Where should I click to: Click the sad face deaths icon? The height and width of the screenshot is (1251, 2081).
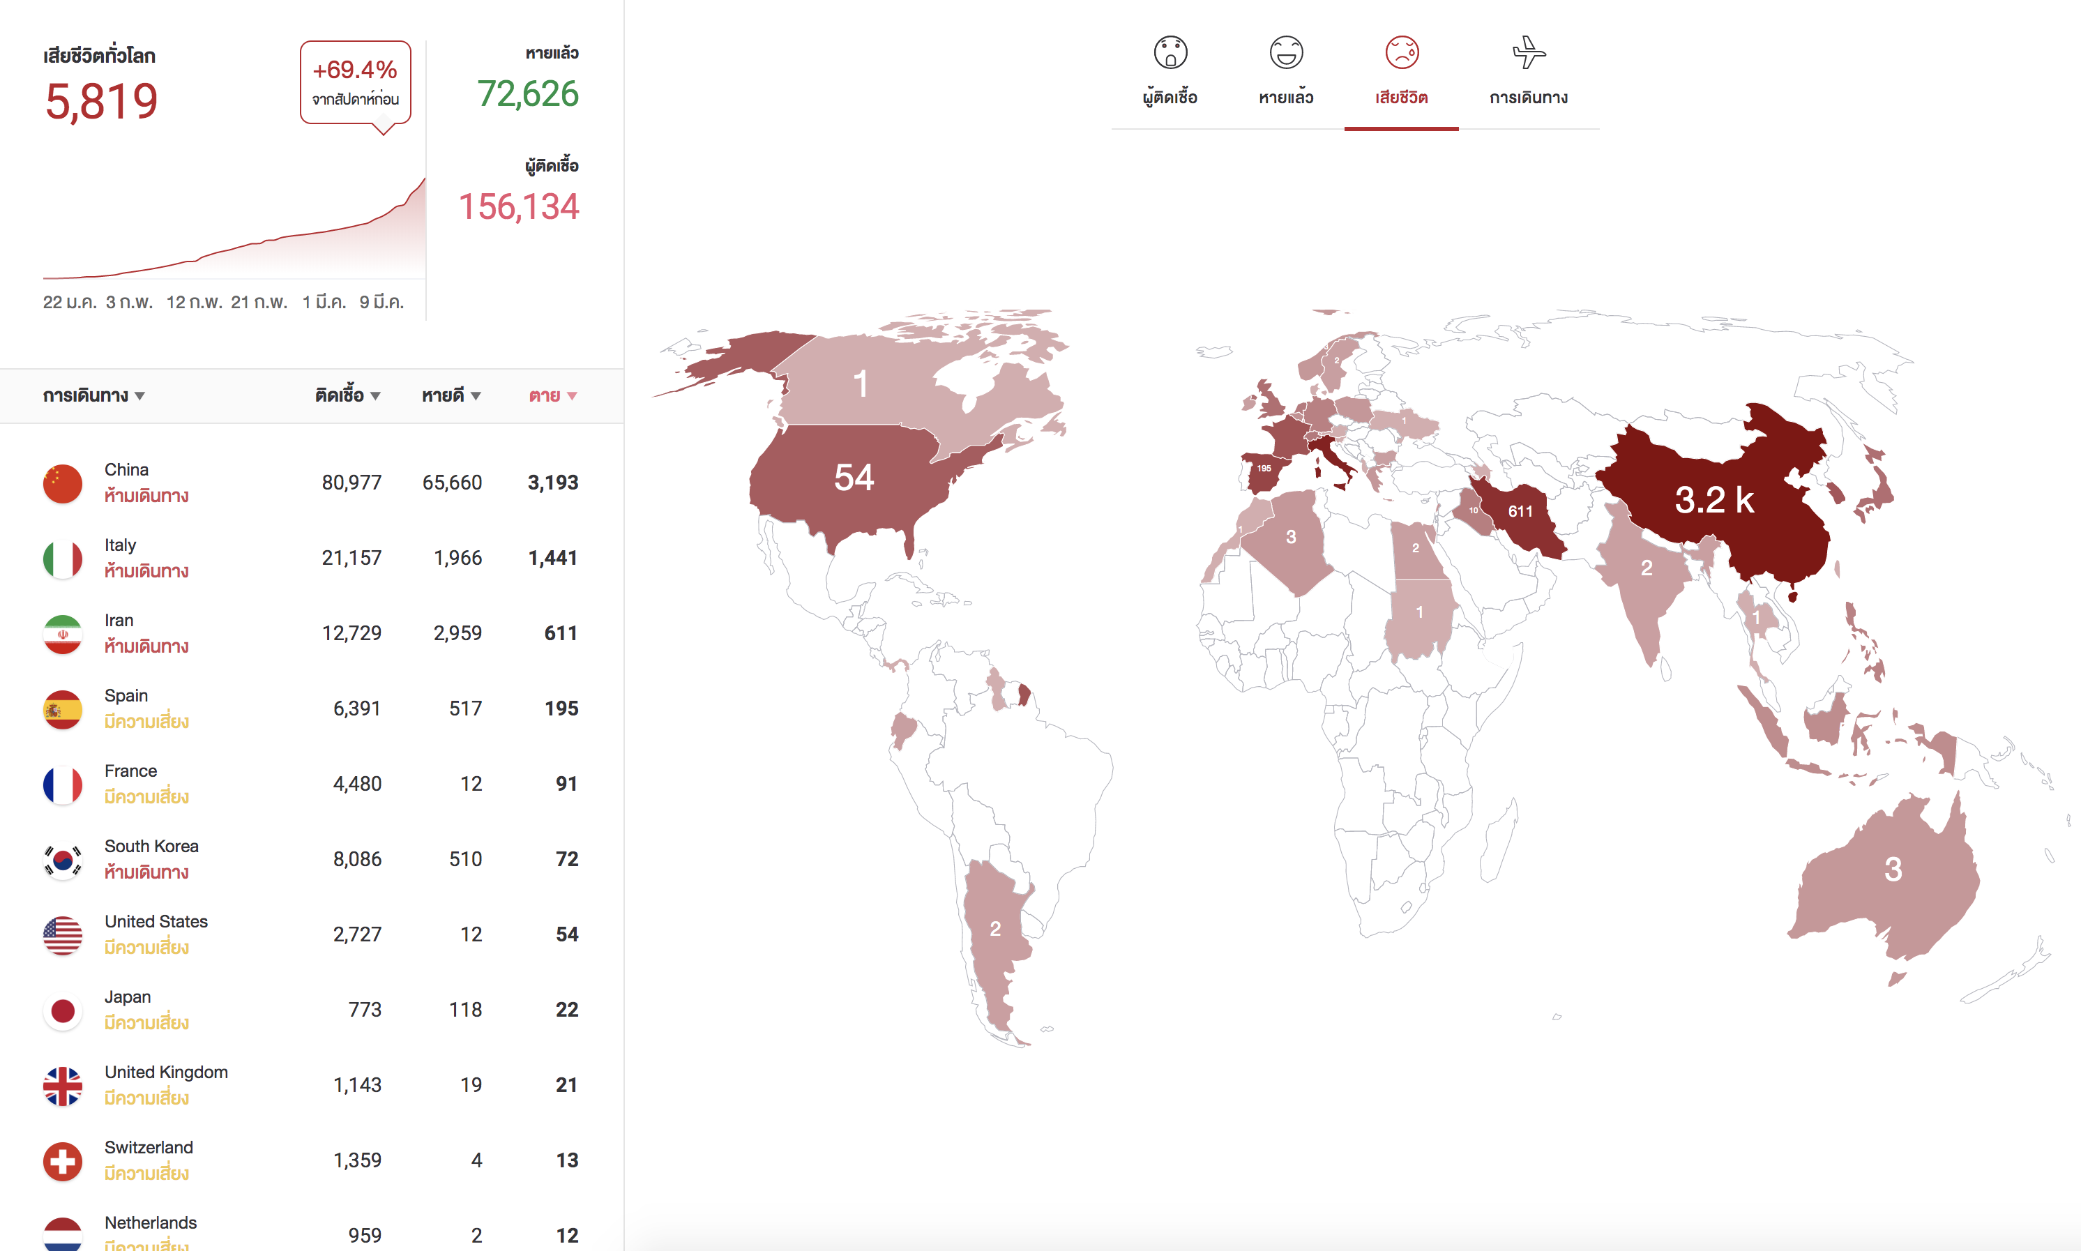(x=1402, y=53)
